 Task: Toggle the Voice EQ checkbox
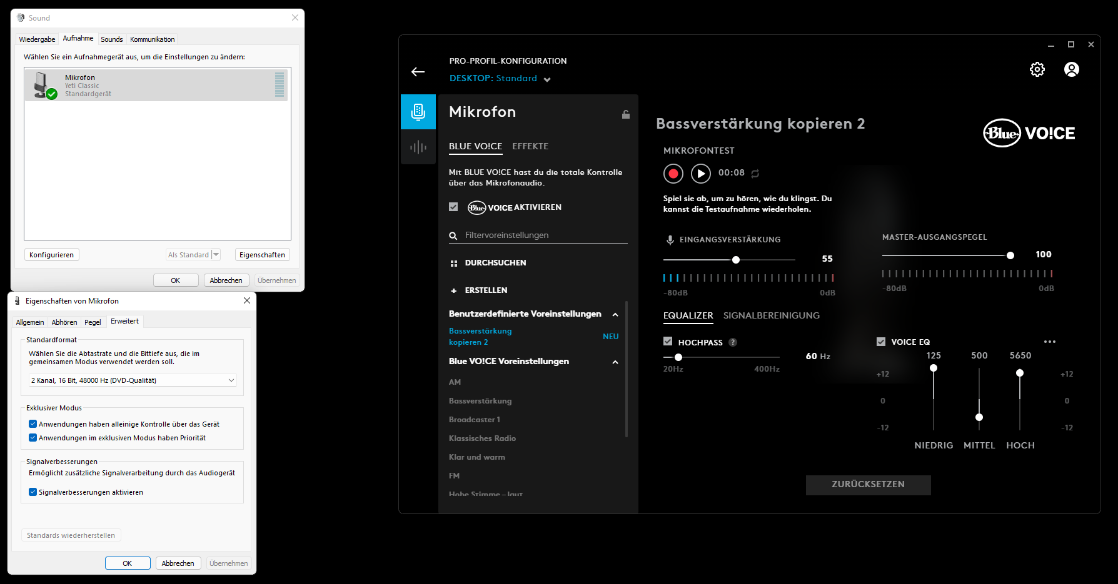[x=881, y=342]
